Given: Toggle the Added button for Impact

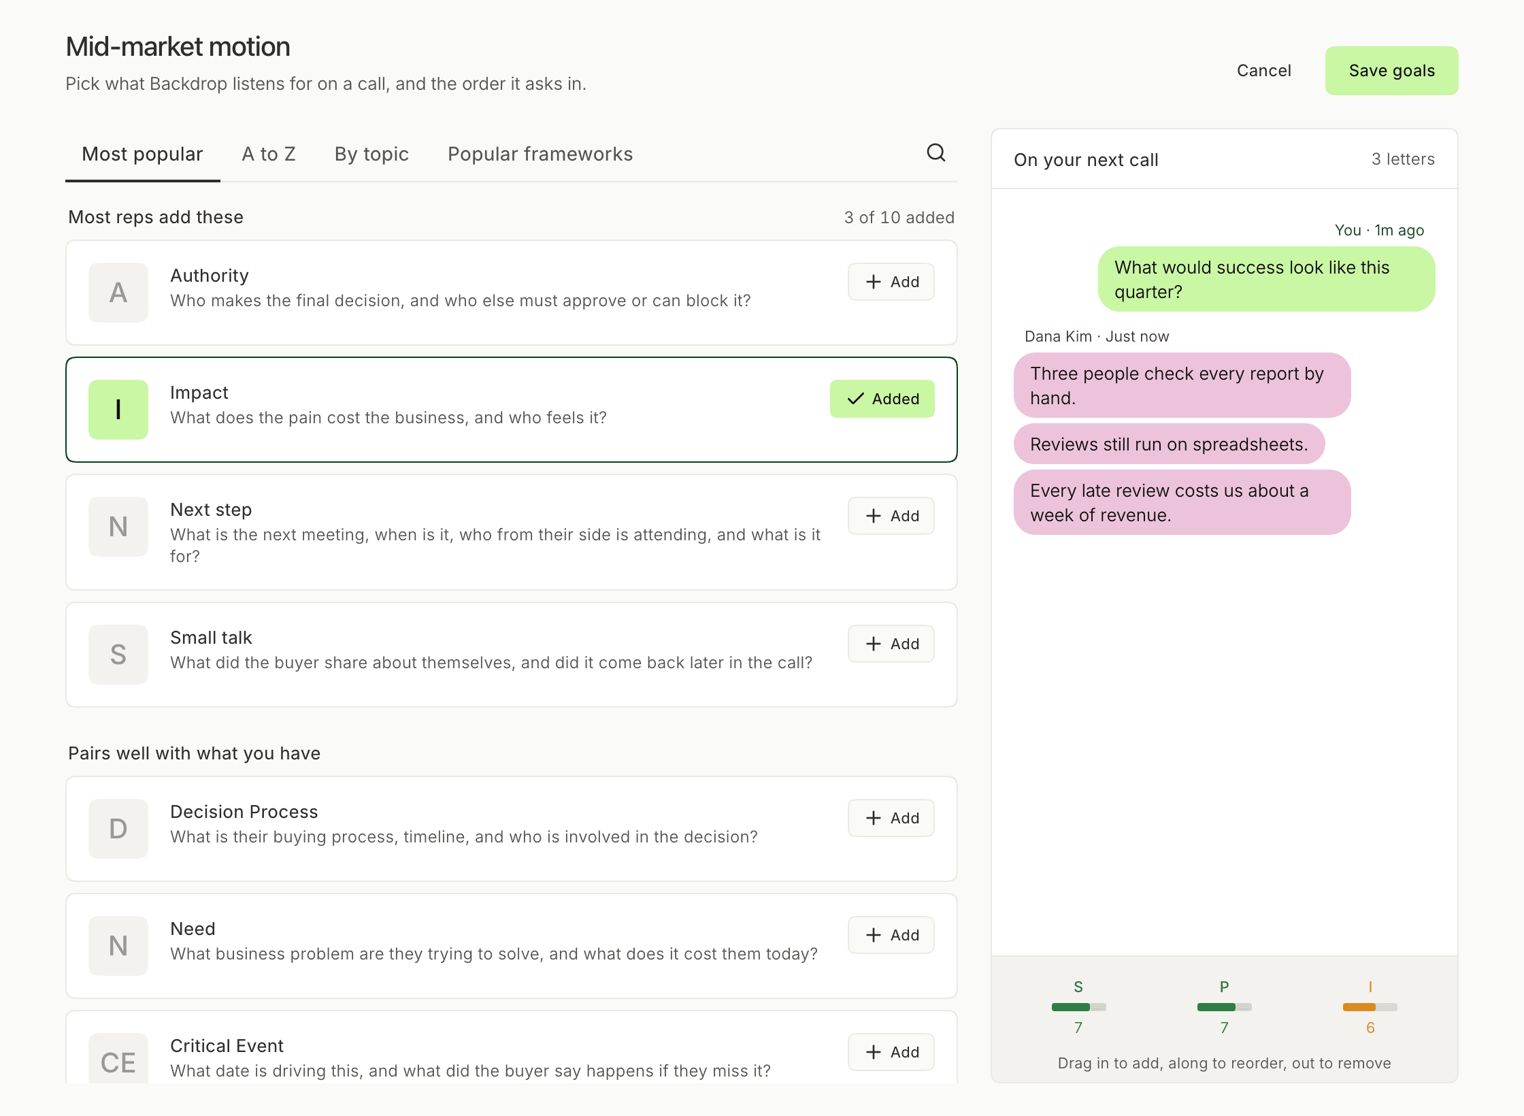Looking at the screenshot, I should (x=882, y=399).
